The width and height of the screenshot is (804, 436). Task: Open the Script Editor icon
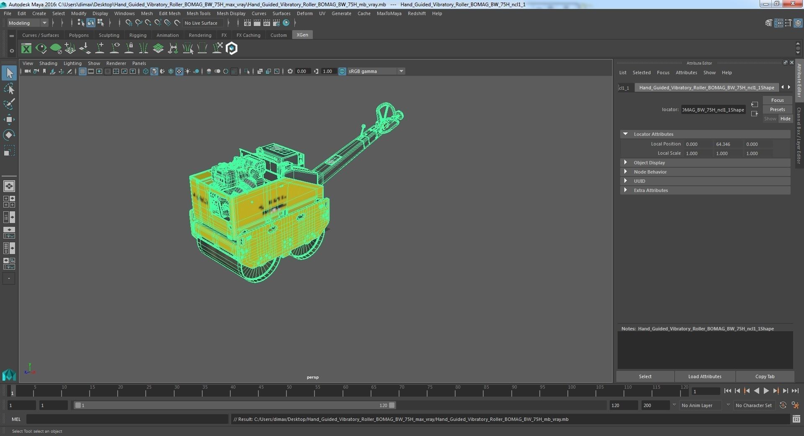796,419
